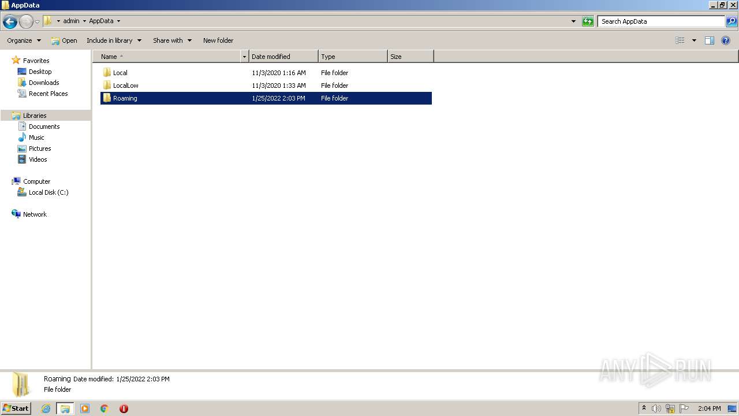Viewport: 739px width, 416px height.
Task: Click the Start button
Action: [16, 408]
